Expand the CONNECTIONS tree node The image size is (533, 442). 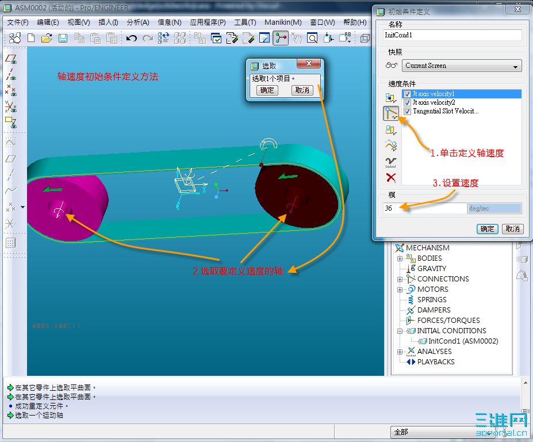(400, 279)
